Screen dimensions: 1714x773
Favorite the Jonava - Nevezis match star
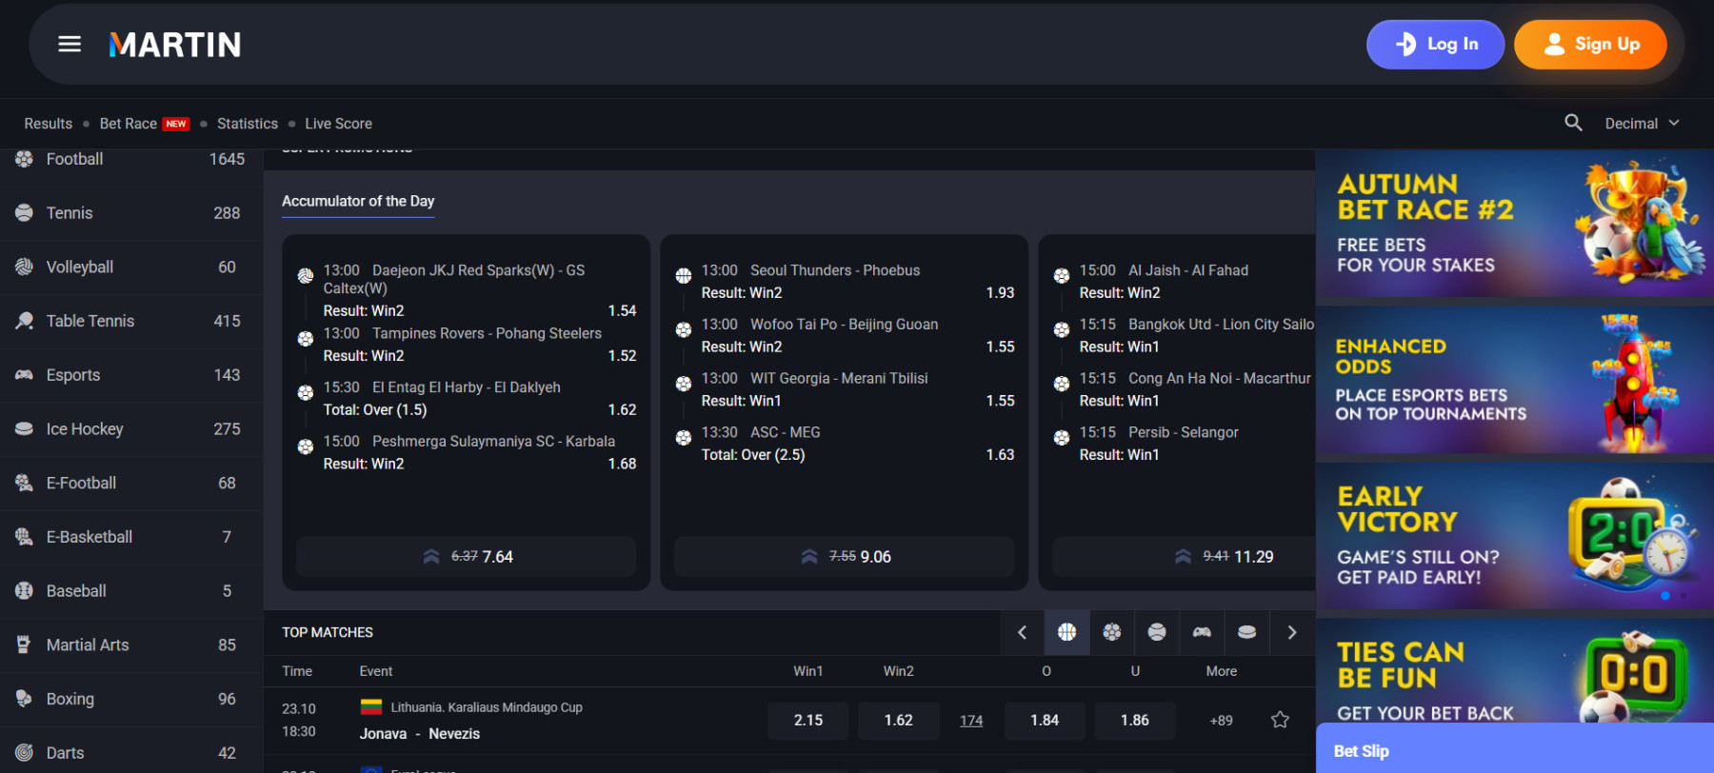coord(1280,721)
